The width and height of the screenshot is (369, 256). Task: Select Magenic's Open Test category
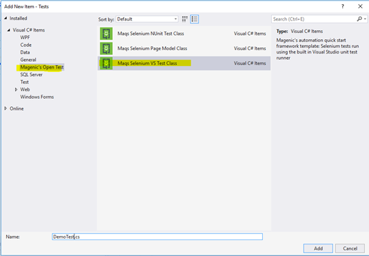point(42,67)
